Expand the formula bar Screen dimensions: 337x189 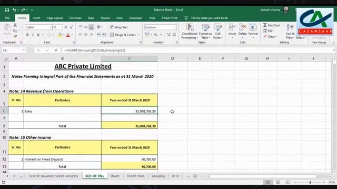pos(333,50)
